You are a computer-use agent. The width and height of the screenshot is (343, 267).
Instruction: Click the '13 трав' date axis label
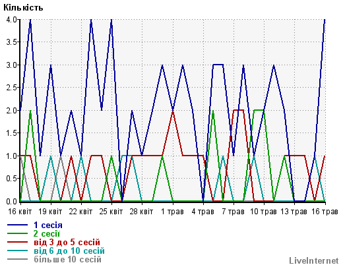(294, 212)
